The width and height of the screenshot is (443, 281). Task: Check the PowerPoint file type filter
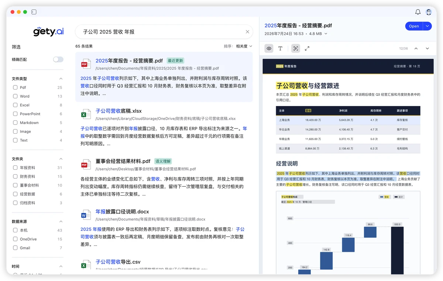pos(15,114)
